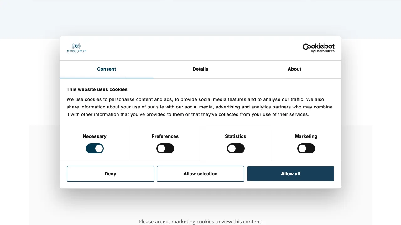Select the Consent tab
This screenshot has width=401, height=225.
(x=106, y=69)
